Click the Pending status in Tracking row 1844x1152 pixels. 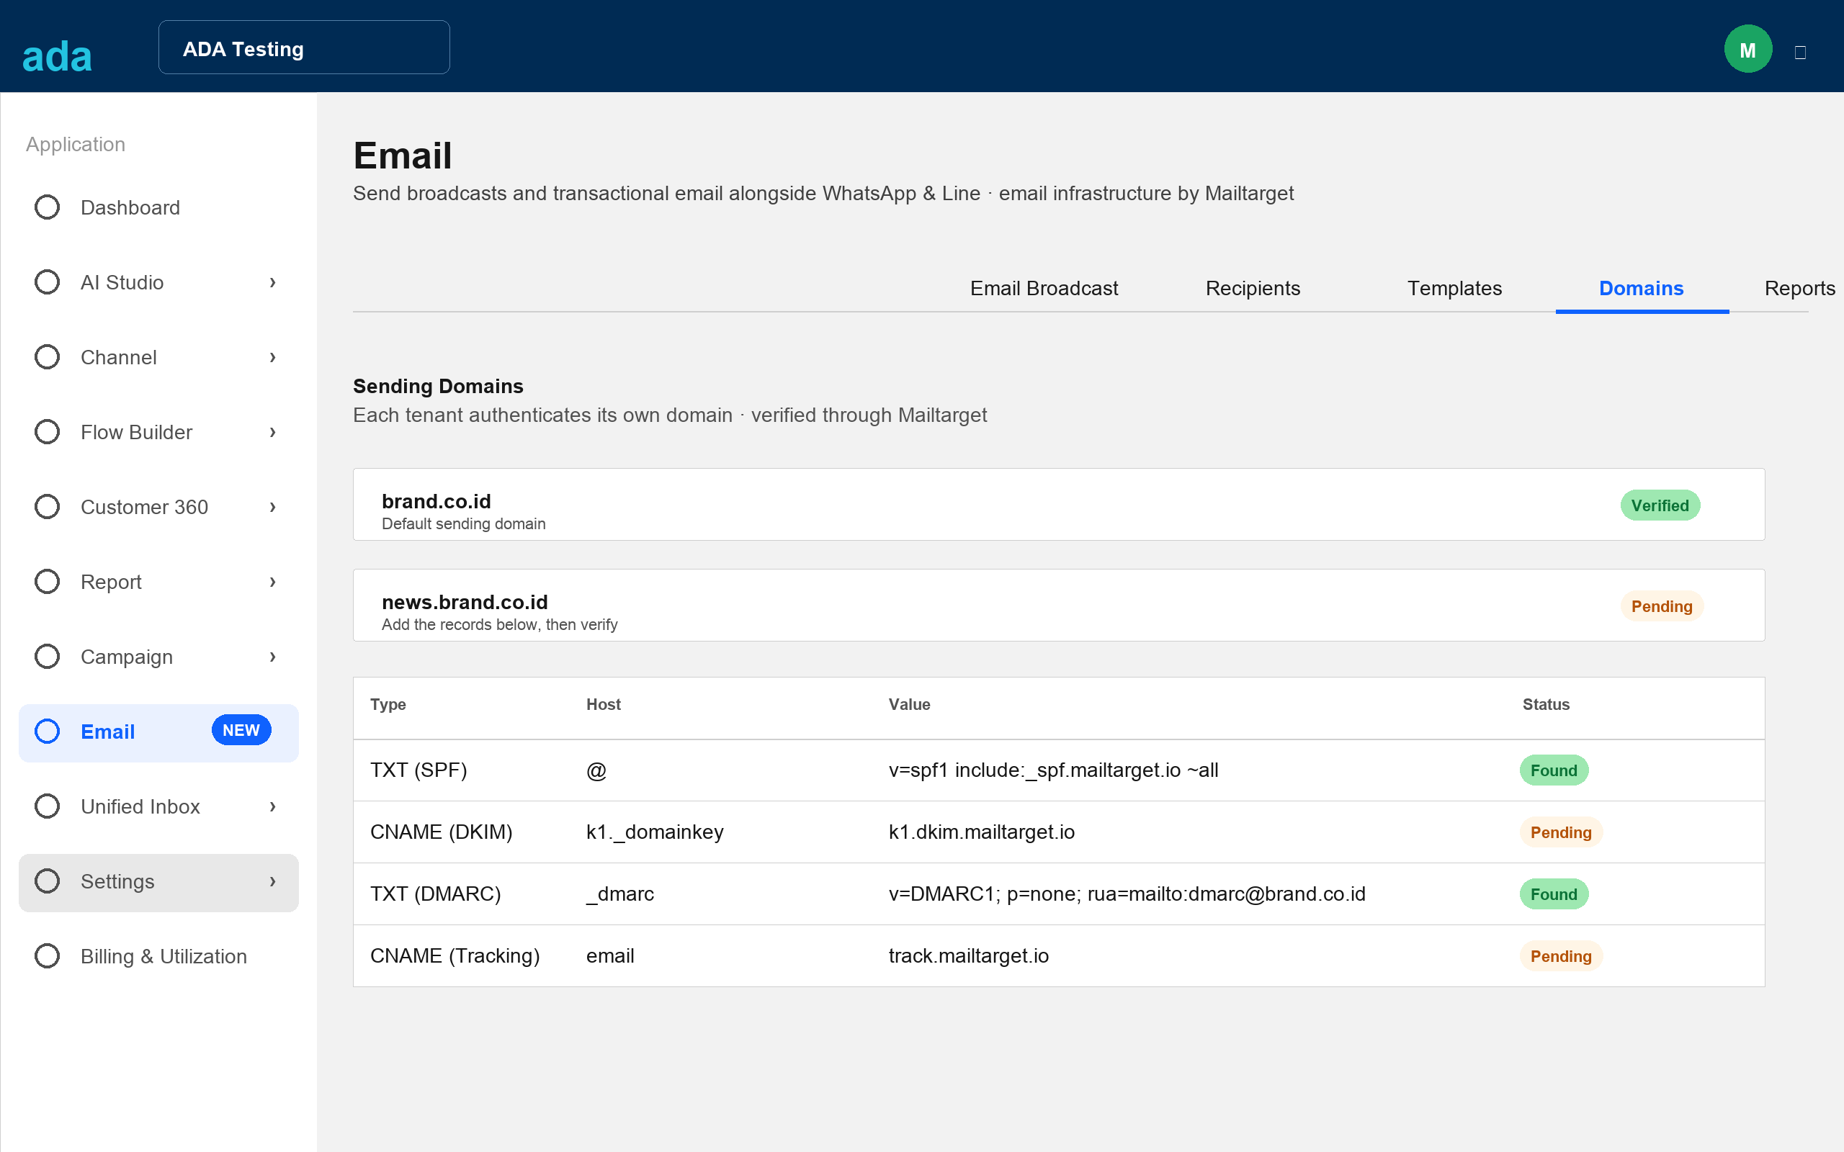[1560, 955]
